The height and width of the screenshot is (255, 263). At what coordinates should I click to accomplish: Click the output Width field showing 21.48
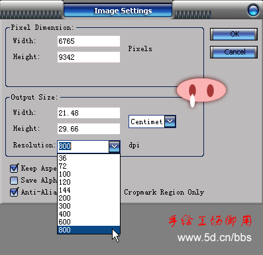(x=89, y=113)
